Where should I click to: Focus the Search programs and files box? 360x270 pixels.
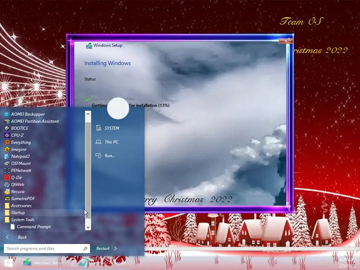47,249
